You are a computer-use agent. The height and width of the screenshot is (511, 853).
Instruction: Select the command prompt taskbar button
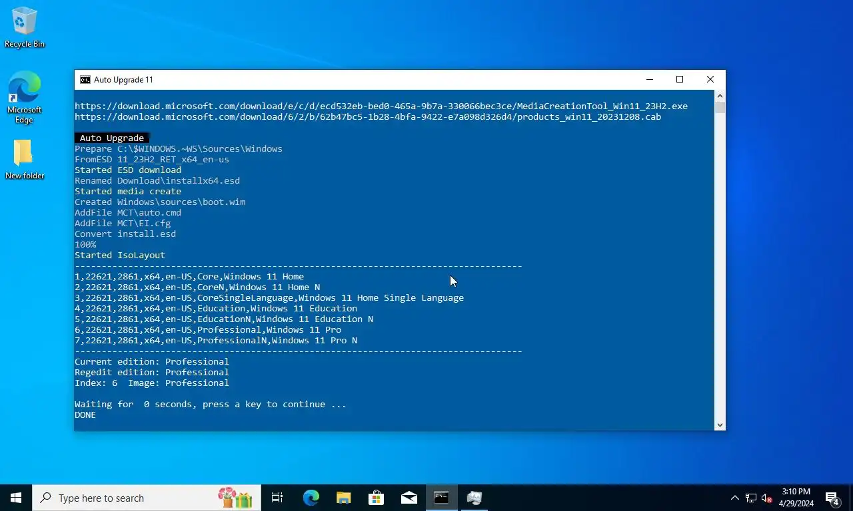pos(441,498)
